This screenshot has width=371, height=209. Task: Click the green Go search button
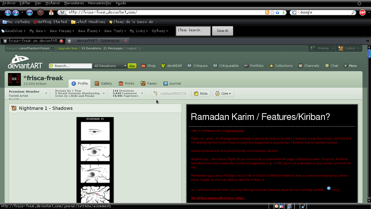132,66
